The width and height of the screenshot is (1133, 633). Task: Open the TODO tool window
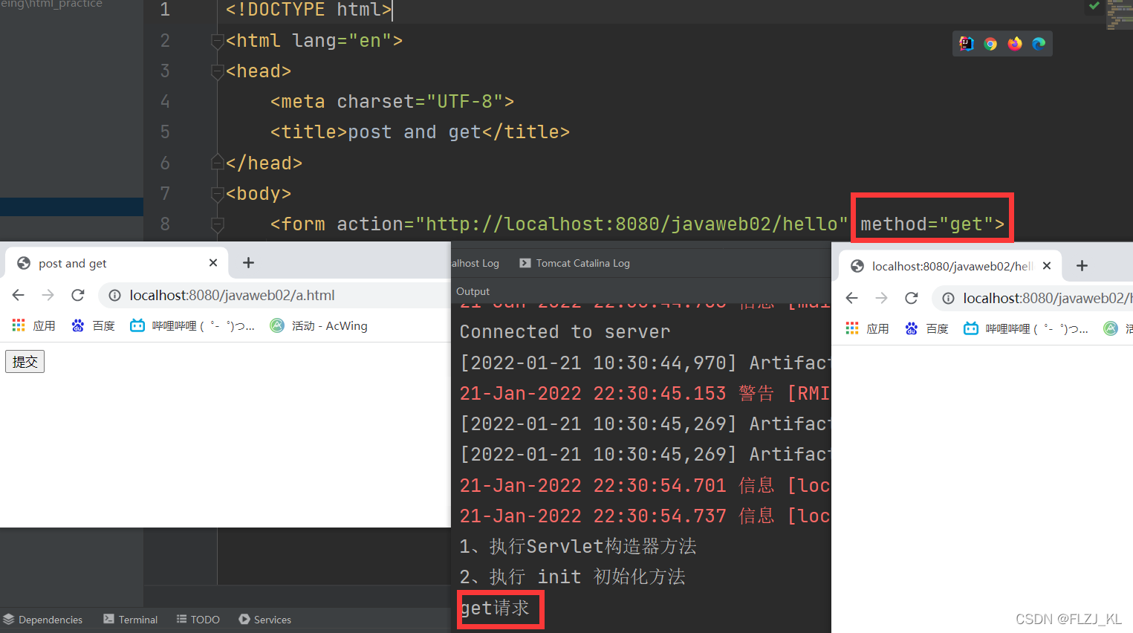tap(198, 620)
